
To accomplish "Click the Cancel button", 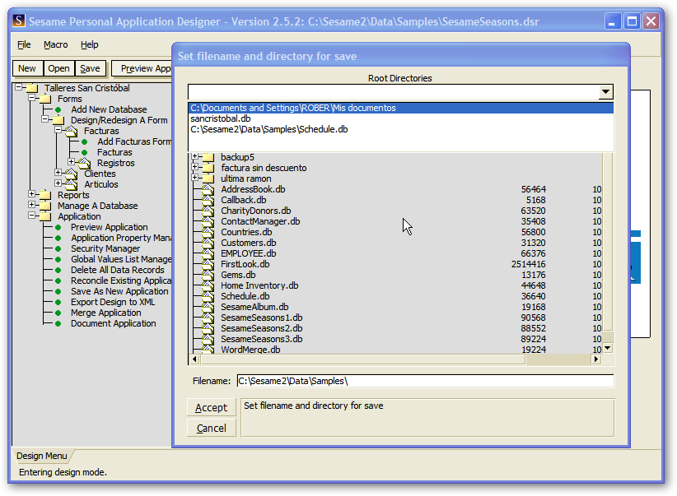I will (211, 429).
